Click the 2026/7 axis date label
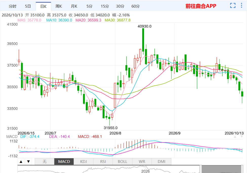This screenshot has width=247, height=173. [x=50, y=133]
